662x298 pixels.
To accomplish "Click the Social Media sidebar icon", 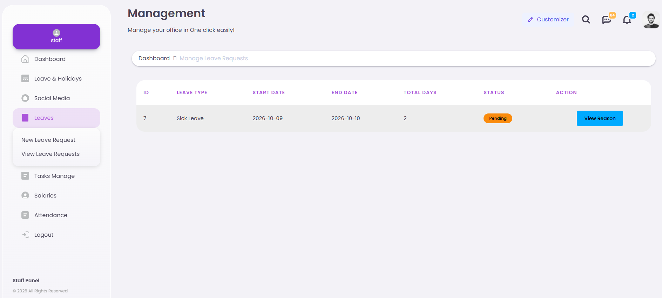I will click(x=25, y=98).
